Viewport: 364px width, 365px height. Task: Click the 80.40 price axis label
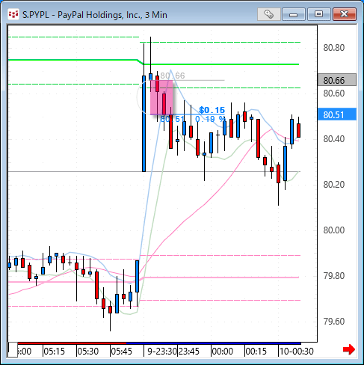coord(334,138)
